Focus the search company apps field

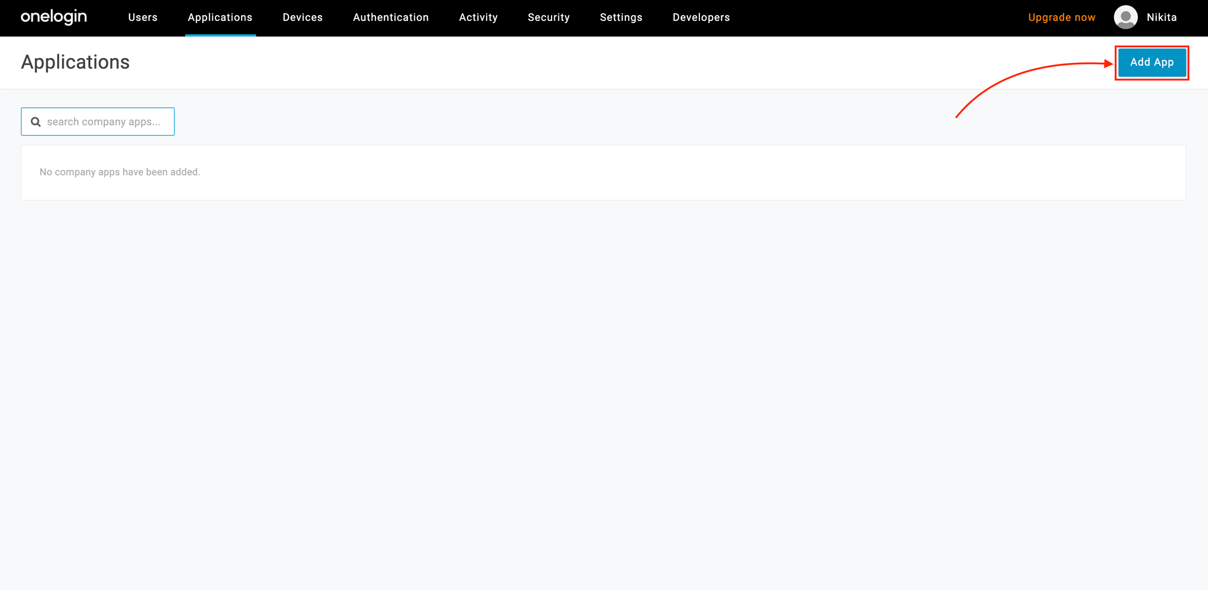[x=105, y=122]
